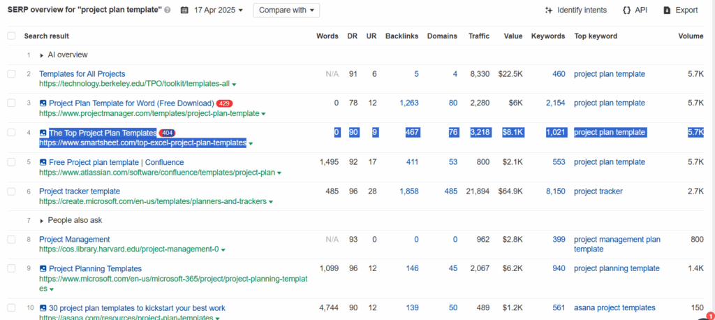This screenshot has height=320, width=715.
Task: Open the atlassian.com confluence templates URL
Action: point(157,173)
